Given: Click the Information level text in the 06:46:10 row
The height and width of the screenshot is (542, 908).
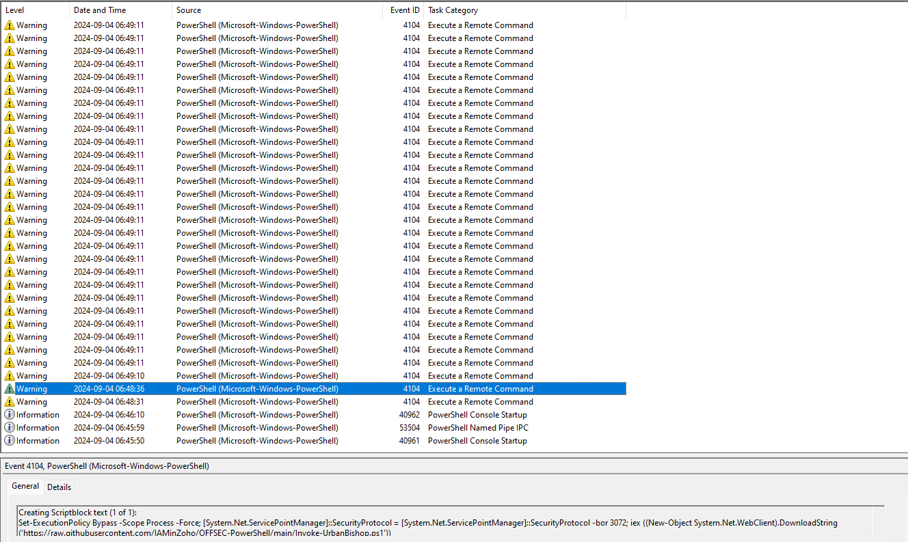Looking at the screenshot, I should point(38,415).
